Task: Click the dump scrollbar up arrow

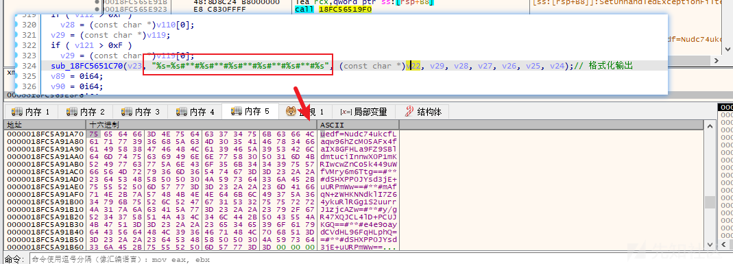Action: 710,125
